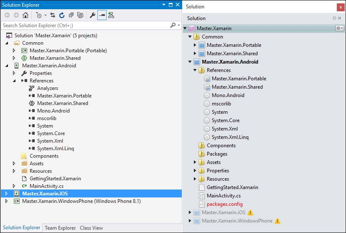Expand the Master.Xamarin.iOS project in Solution Explorer
This screenshot has width=346, height=233.
[6, 194]
